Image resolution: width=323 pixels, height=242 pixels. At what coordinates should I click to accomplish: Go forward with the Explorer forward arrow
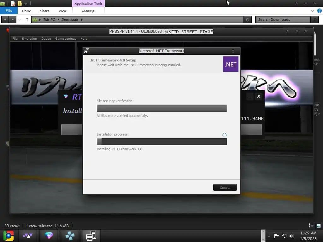pyautogui.click(x=13, y=19)
